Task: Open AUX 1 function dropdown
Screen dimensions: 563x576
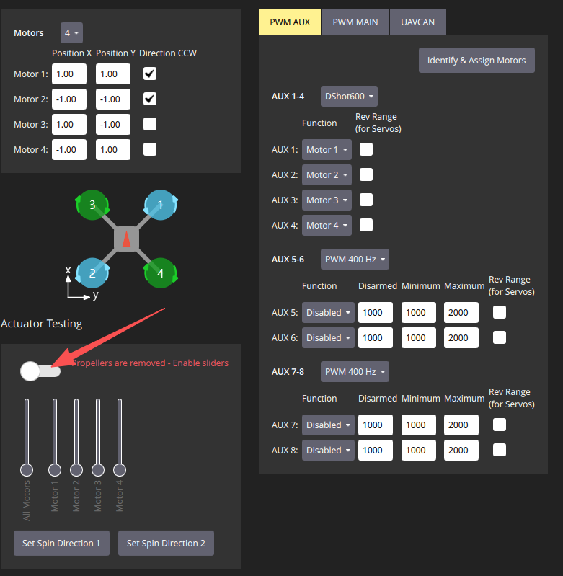Action: coord(327,149)
